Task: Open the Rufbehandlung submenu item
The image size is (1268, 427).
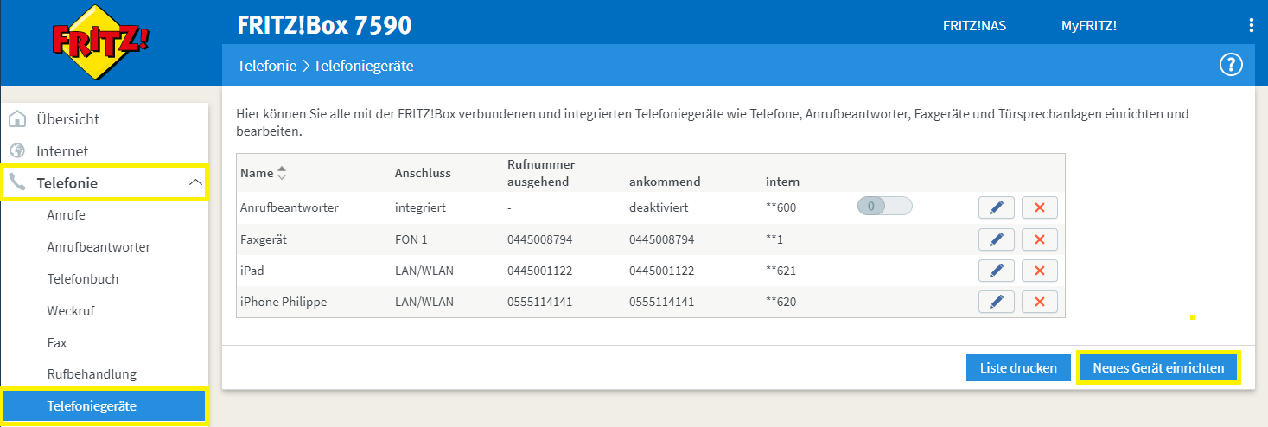Action: coord(92,374)
